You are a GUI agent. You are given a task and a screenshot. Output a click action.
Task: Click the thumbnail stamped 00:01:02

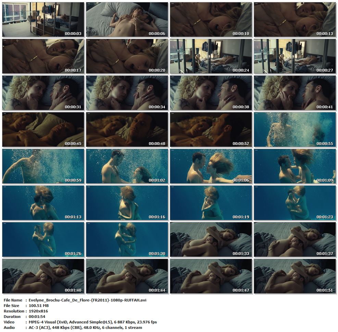tap(127, 166)
